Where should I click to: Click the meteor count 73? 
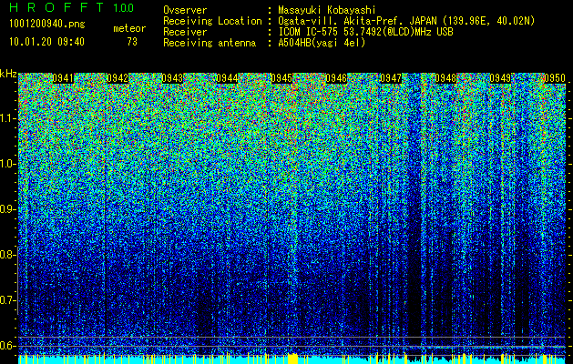click(x=132, y=42)
